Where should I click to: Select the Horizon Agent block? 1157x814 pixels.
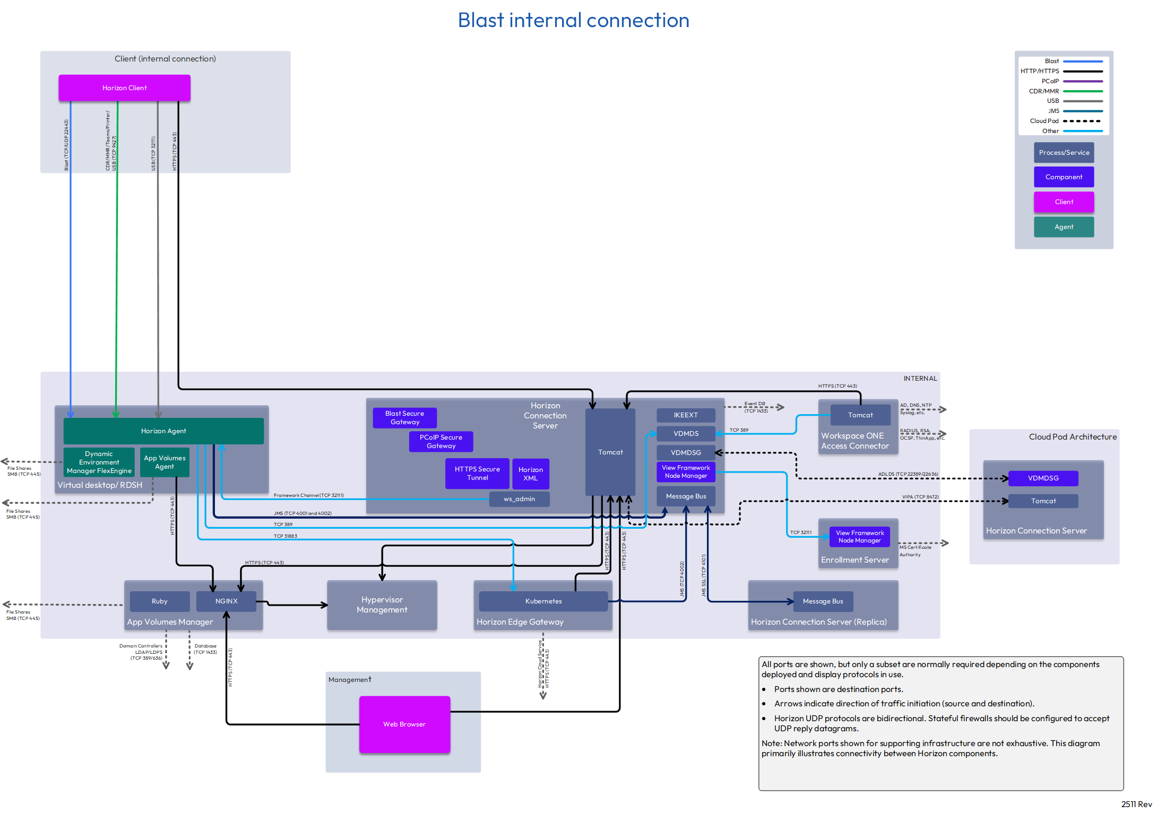(x=163, y=431)
